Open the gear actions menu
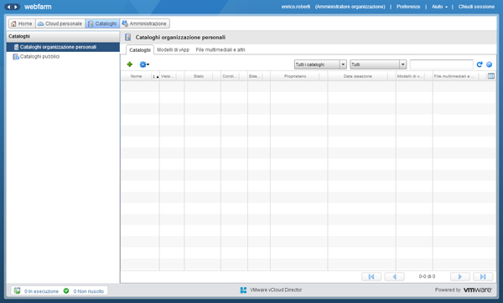 [144, 64]
